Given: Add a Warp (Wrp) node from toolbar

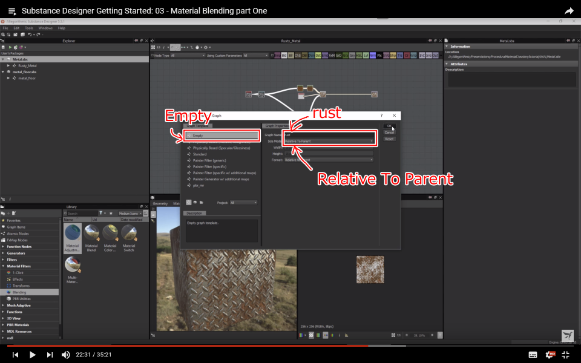Looking at the screenshot, I should click(x=413, y=56).
